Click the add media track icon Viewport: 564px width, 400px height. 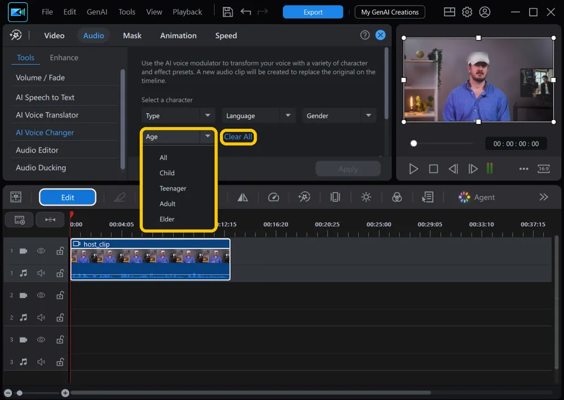(19, 220)
